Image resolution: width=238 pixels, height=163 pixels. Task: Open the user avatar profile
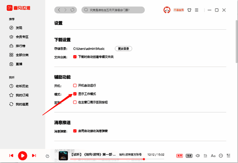167,10
